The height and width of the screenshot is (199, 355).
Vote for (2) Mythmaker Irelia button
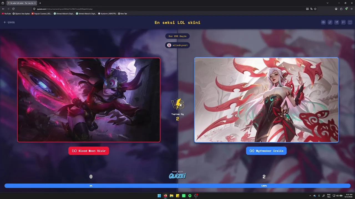point(266,151)
